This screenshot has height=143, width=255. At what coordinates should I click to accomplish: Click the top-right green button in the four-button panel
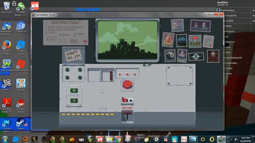click(80, 70)
